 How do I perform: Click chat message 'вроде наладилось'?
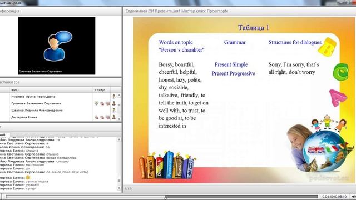tap(61, 158)
